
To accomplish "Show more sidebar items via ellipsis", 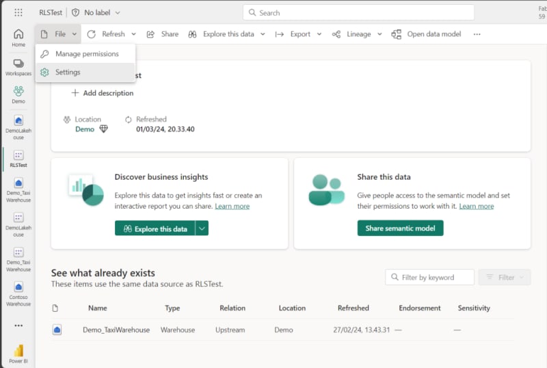I will pos(18,326).
